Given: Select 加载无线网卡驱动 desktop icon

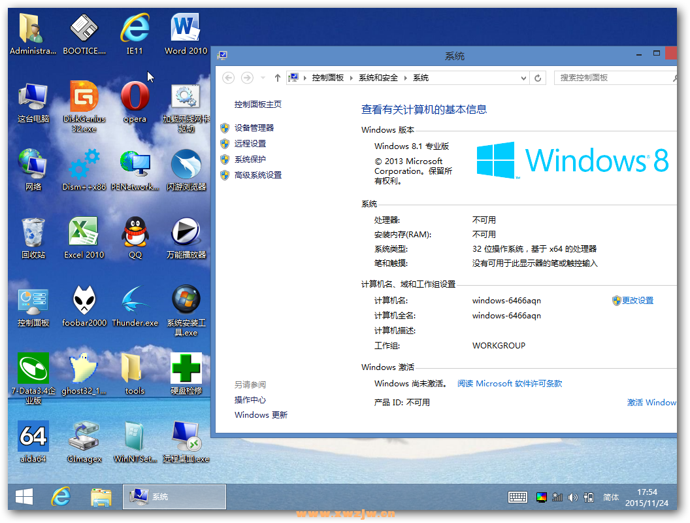Looking at the screenshot, I should point(186,108).
